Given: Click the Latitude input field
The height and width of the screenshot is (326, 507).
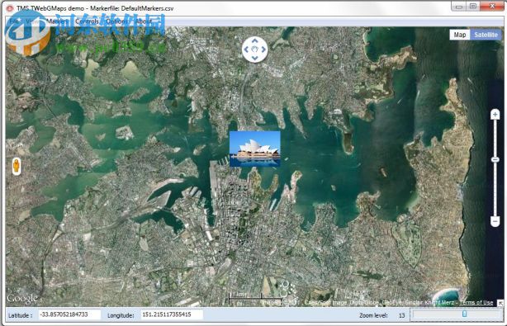Looking at the screenshot, I should pyautogui.click(x=69, y=314).
